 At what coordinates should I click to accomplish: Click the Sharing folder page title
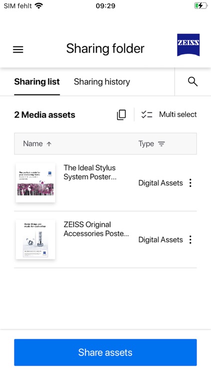tap(105, 48)
